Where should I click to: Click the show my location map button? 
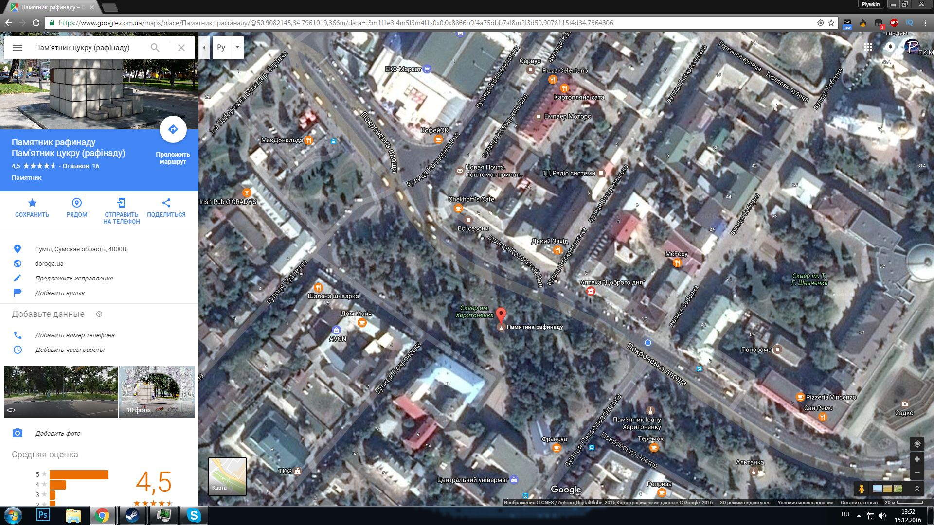pos(917,444)
